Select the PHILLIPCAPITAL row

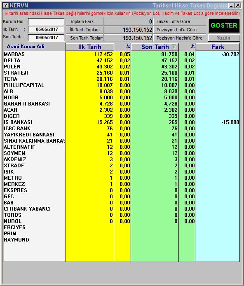[x=122, y=85]
